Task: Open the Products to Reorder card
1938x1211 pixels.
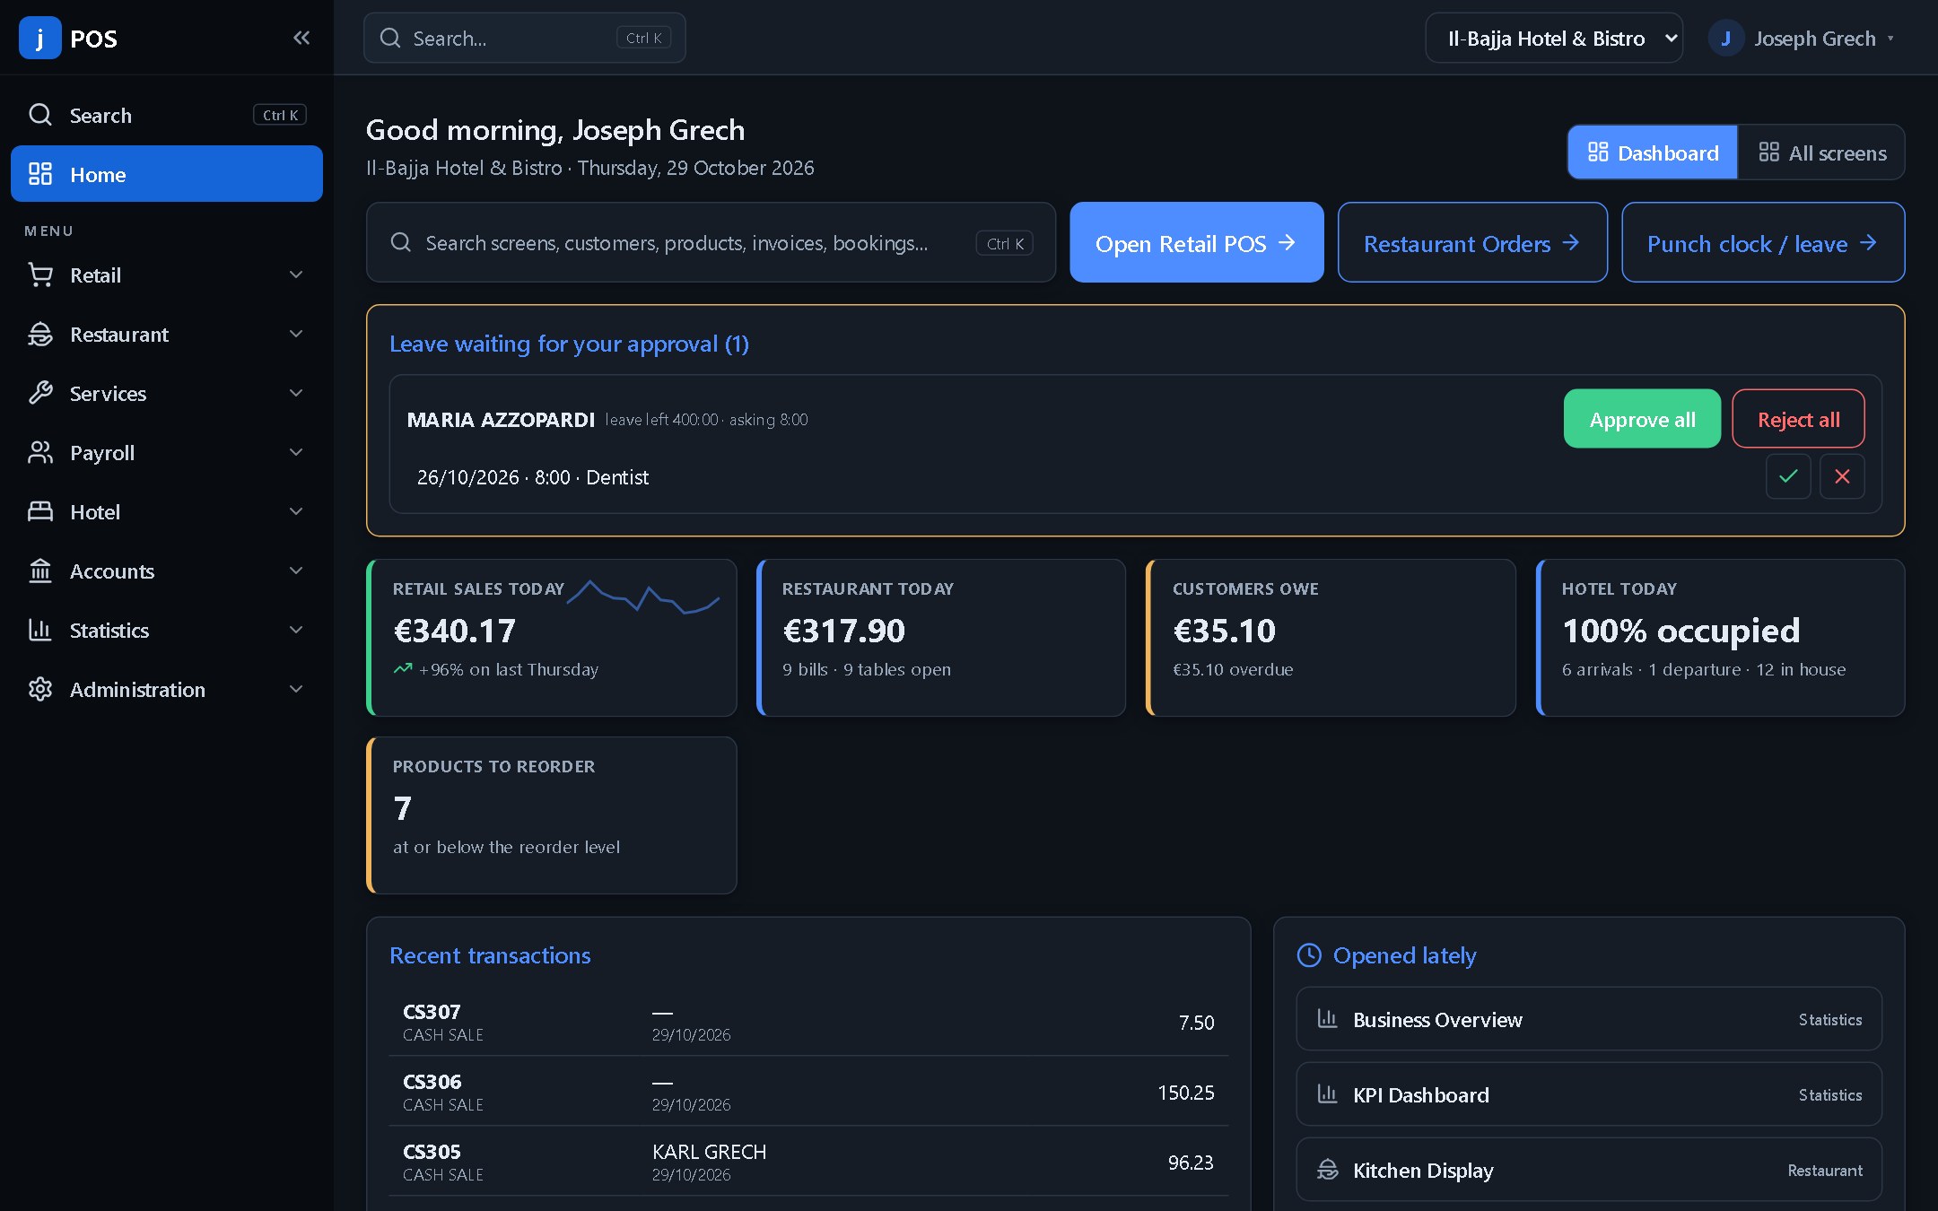Action: (x=552, y=815)
